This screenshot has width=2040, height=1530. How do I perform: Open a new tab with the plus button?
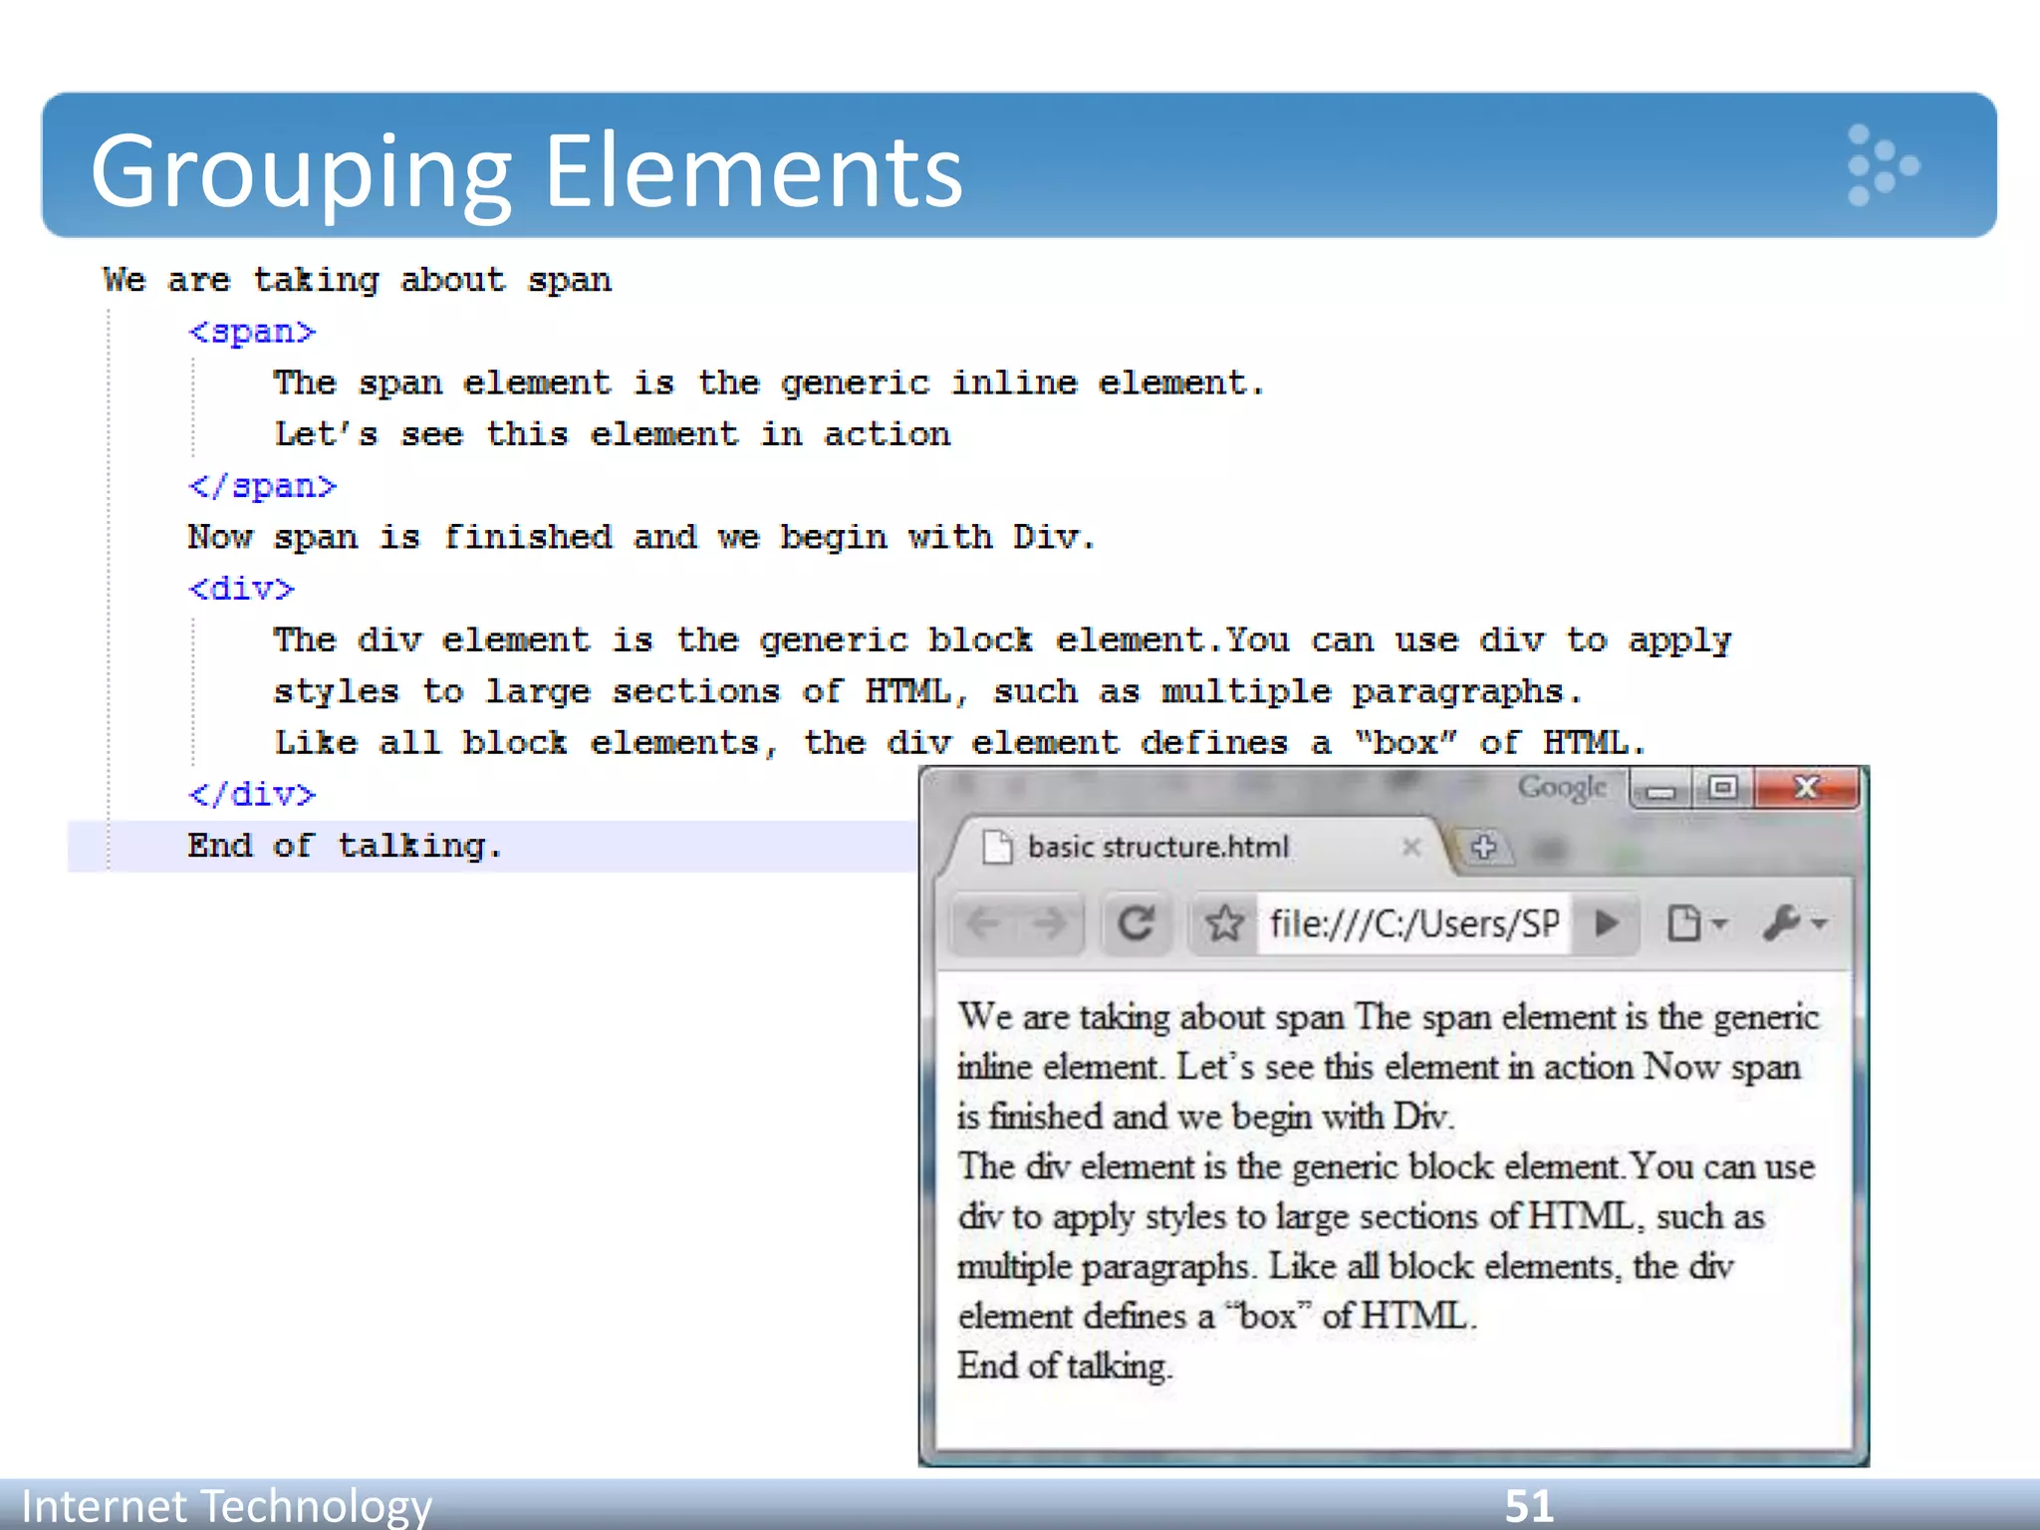click(1483, 848)
